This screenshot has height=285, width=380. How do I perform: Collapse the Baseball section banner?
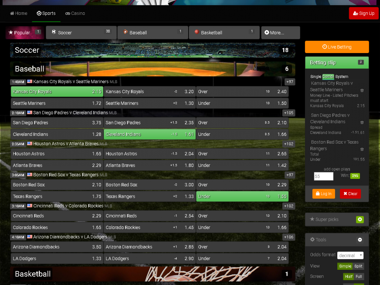point(153,69)
